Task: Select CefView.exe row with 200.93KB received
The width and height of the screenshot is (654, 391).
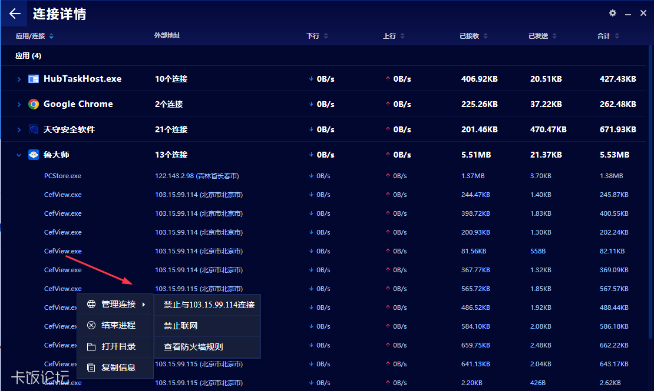Action: pyautogui.click(x=323, y=232)
